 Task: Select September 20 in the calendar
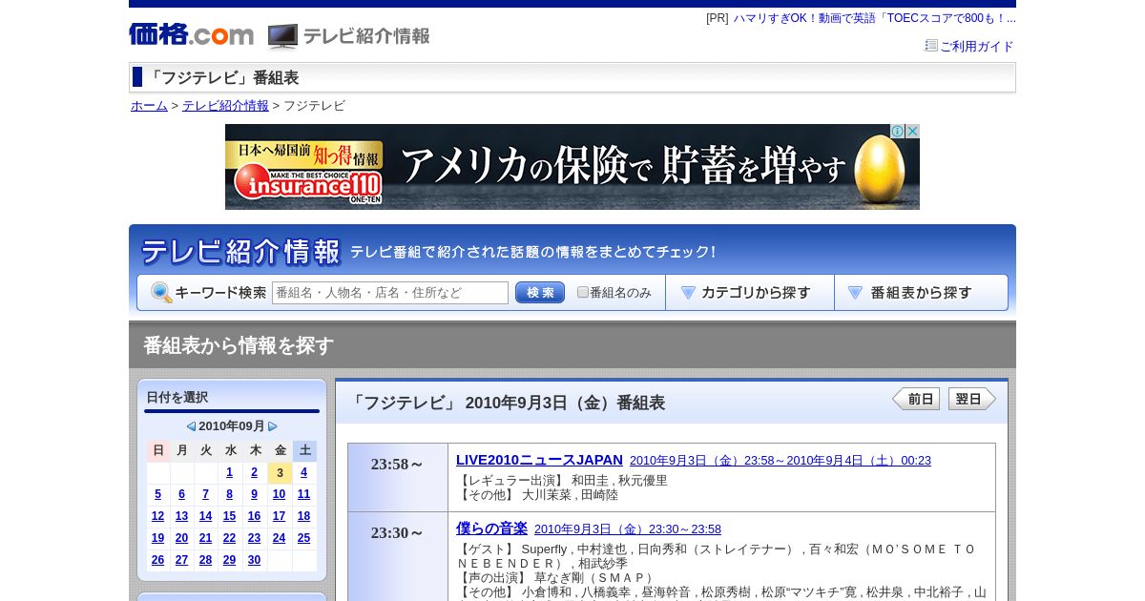pos(182,538)
